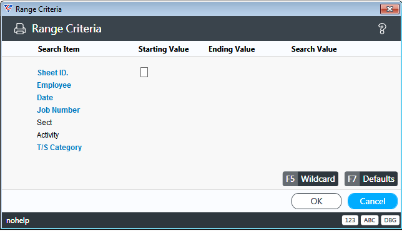The height and width of the screenshot is (231, 402).
Task: Close the Range Criteria window
Action: tap(390, 9)
